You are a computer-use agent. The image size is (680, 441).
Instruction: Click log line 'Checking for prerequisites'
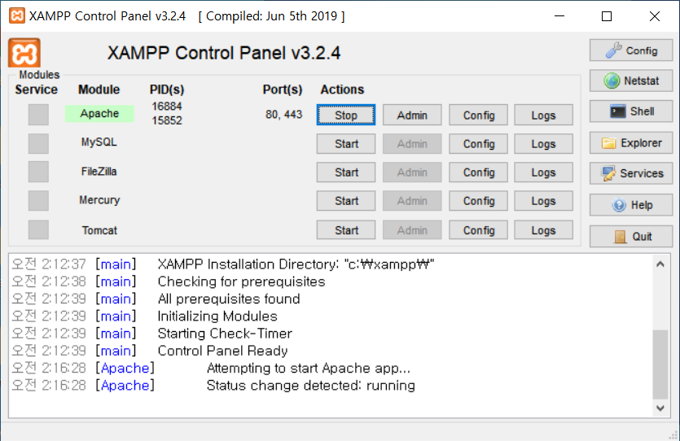click(x=241, y=282)
